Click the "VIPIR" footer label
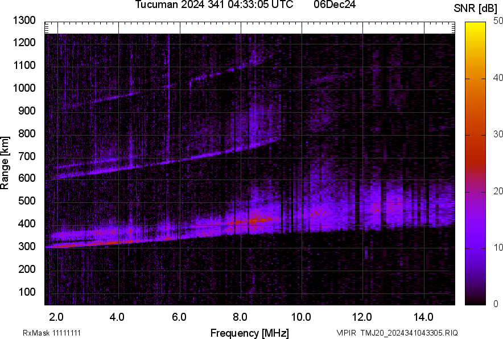This screenshot has height=339, width=503. 346,333
